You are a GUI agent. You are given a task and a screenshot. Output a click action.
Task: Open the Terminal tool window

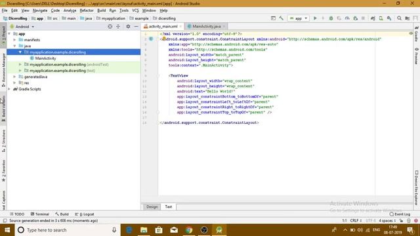pos(40,214)
